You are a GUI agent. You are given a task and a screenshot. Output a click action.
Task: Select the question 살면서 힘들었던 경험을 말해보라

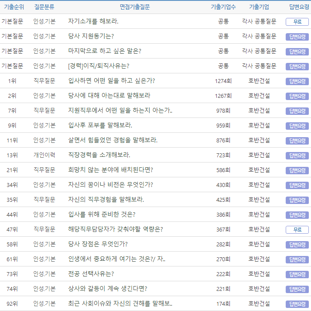113,140
